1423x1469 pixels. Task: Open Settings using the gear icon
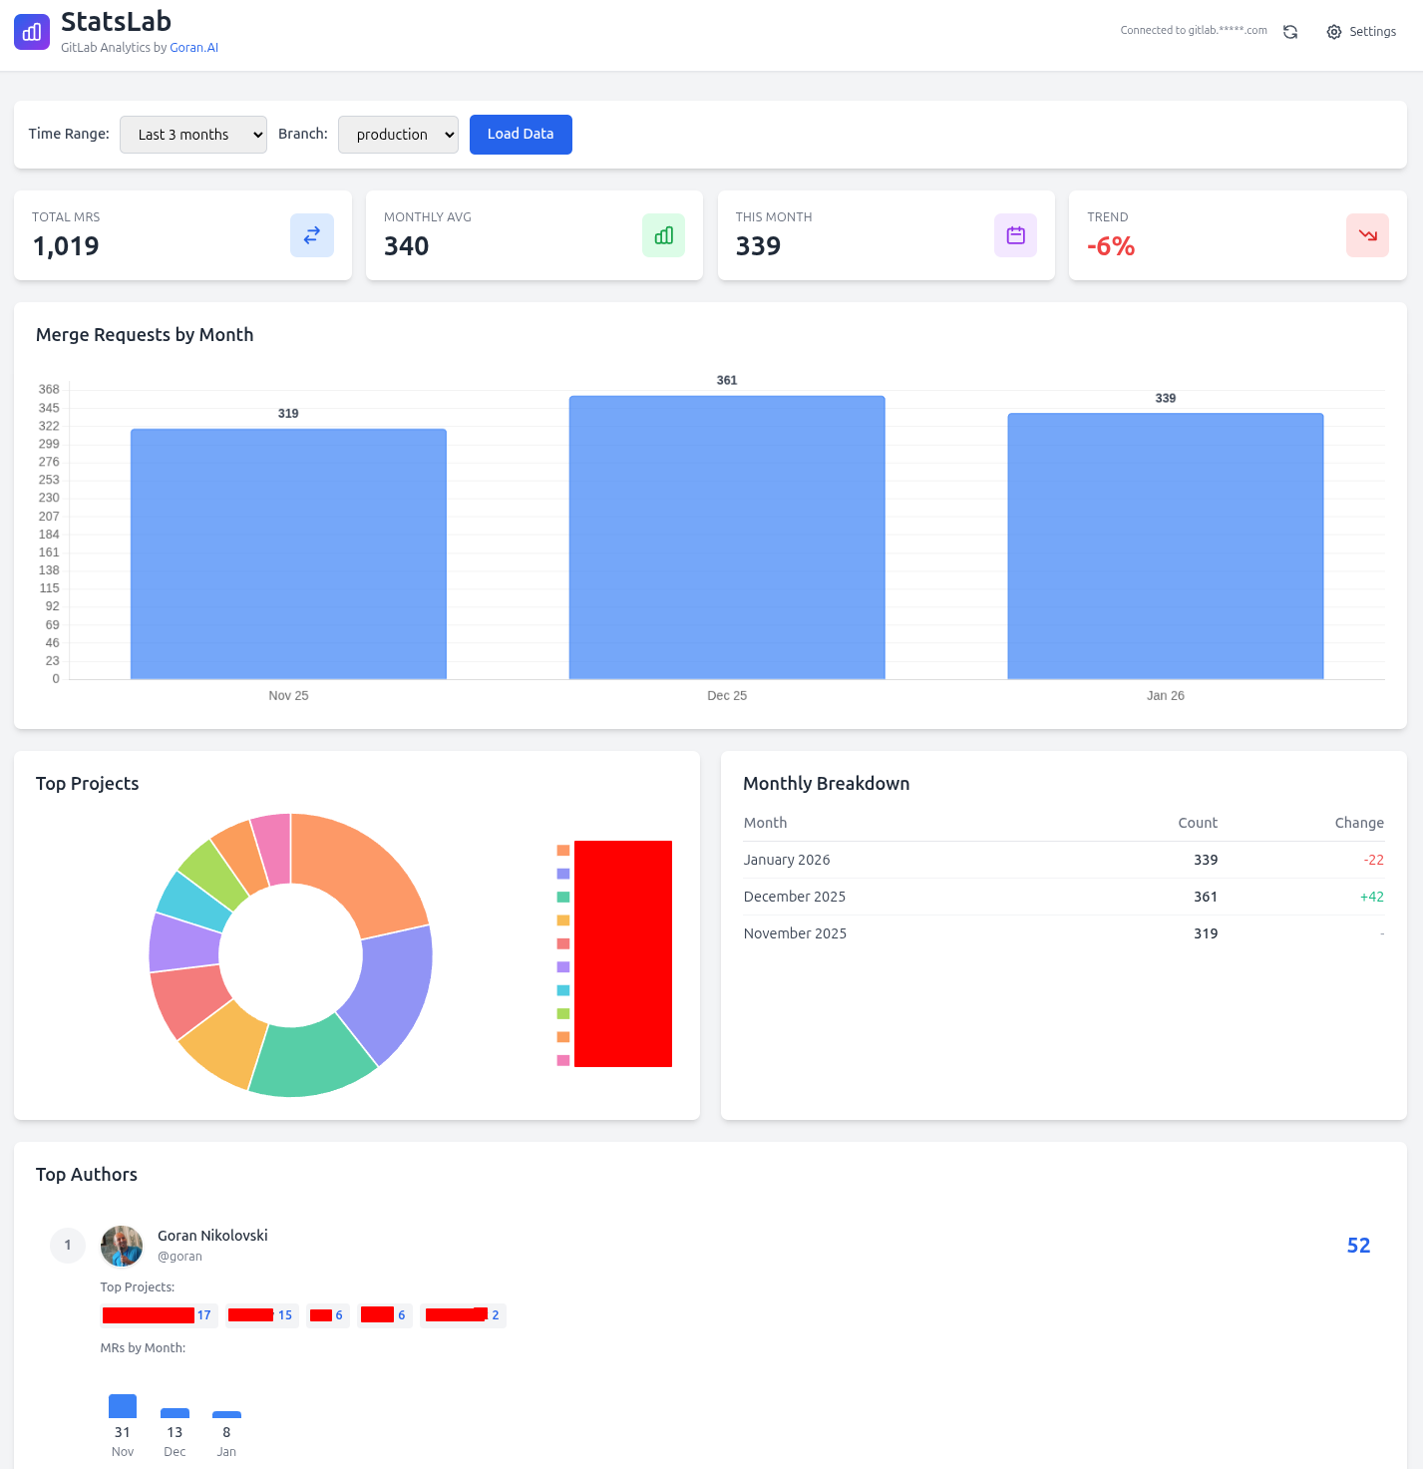[x=1333, y=31]
